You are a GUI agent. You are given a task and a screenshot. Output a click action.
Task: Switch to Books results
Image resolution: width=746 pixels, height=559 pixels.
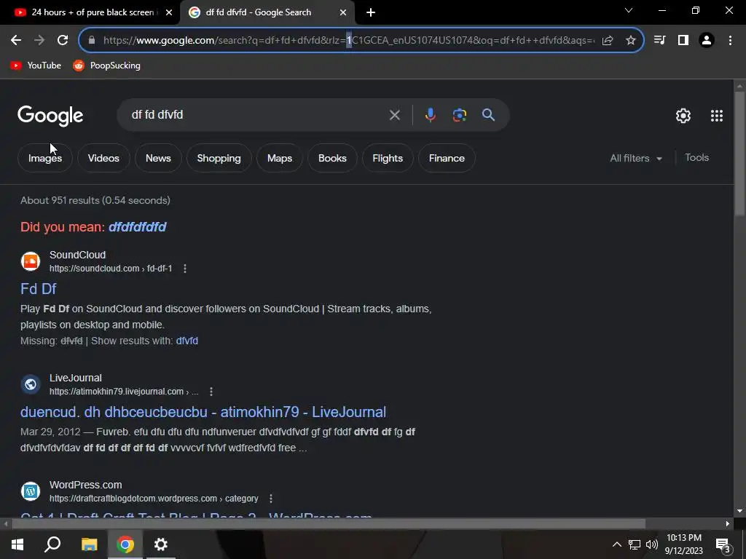(x=332, y=158)
